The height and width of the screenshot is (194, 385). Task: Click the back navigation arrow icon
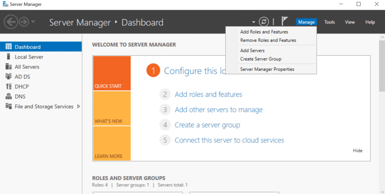[x=11, y=22]
